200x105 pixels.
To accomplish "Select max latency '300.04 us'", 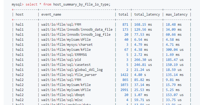I will 175,50.
